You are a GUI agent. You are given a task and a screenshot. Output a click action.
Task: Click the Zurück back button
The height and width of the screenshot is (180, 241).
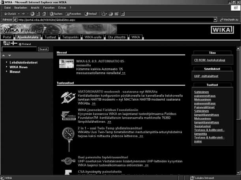10,14
